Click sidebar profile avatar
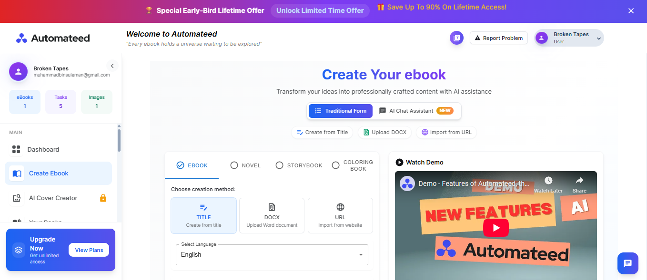This screenshot has width=647, height=280. pyautogui.click(x=18, y=72)
